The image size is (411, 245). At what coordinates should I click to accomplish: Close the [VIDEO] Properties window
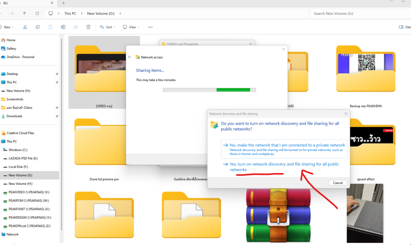[250, 44]
